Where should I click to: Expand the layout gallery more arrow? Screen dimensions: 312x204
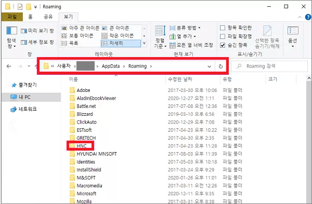click(144, 43)
